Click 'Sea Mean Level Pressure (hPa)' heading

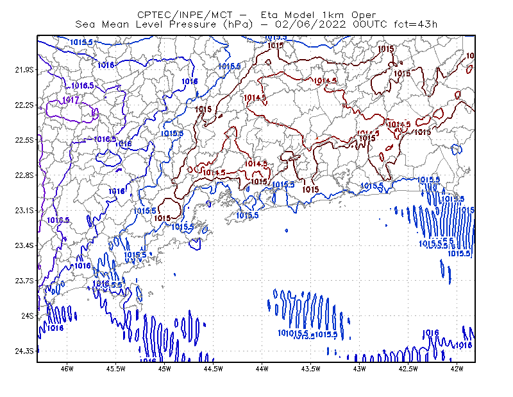pyautogui.click(x=164, y=24)
